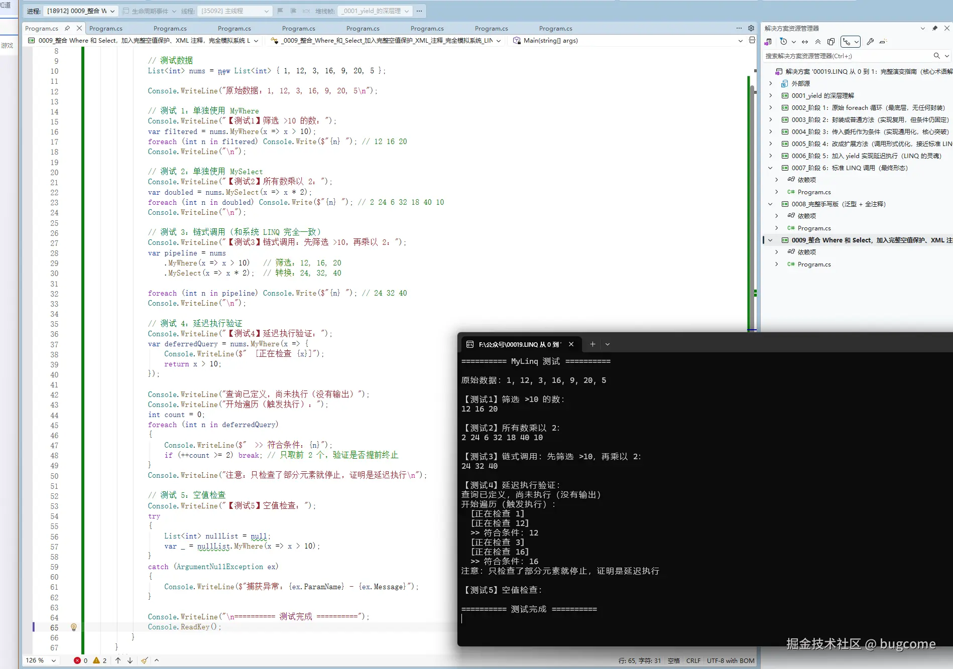Screen dimensions: 953x669
Task: Go to next issue arrow
Action: [x=130, y=660]
